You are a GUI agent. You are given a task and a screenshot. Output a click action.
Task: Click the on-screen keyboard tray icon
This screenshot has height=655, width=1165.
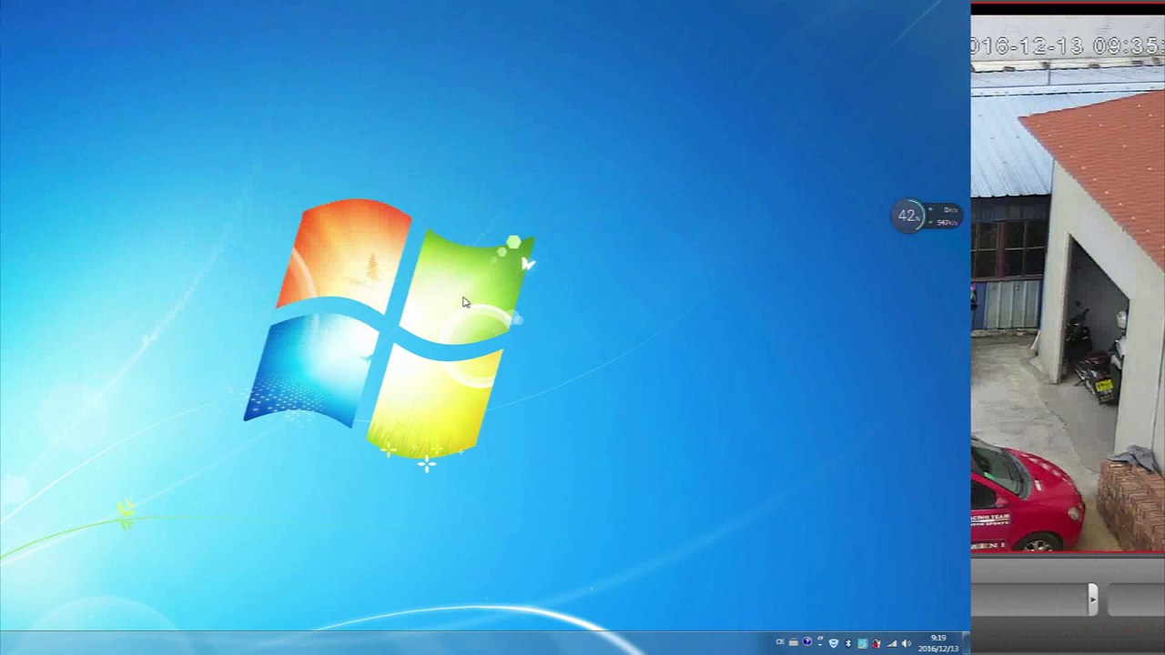794,643
